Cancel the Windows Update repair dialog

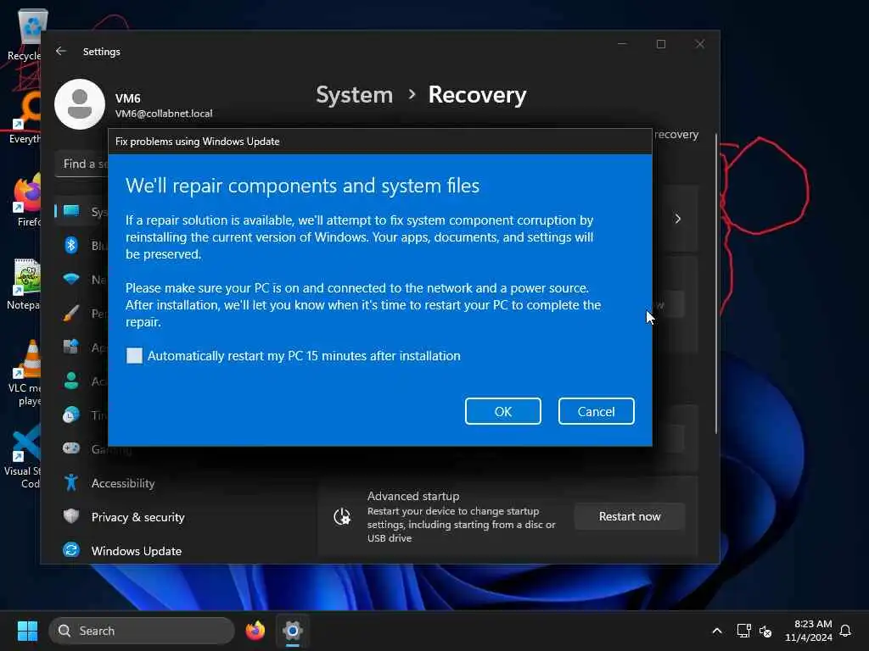[x=596, y=411]
